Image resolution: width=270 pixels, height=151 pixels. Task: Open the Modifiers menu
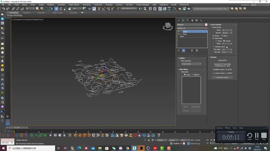pyautogui.click(x=51, y=5)
